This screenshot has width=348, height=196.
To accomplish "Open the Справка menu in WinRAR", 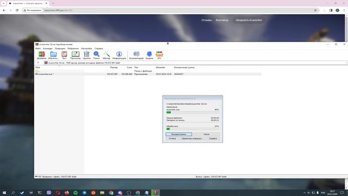I will tap(99, 48).
